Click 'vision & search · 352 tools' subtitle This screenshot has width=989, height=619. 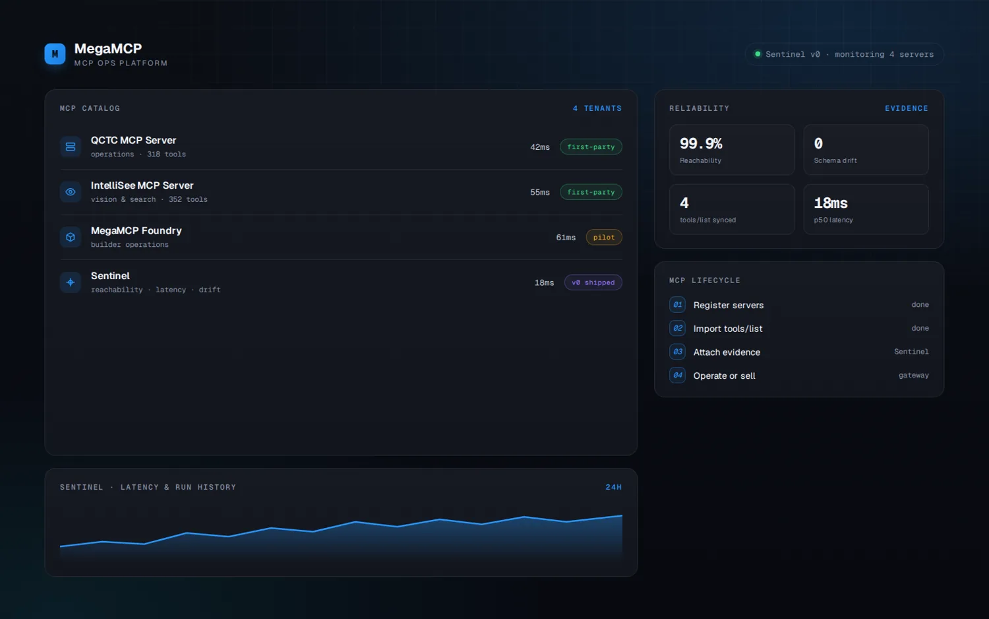(x=149, y=199)
